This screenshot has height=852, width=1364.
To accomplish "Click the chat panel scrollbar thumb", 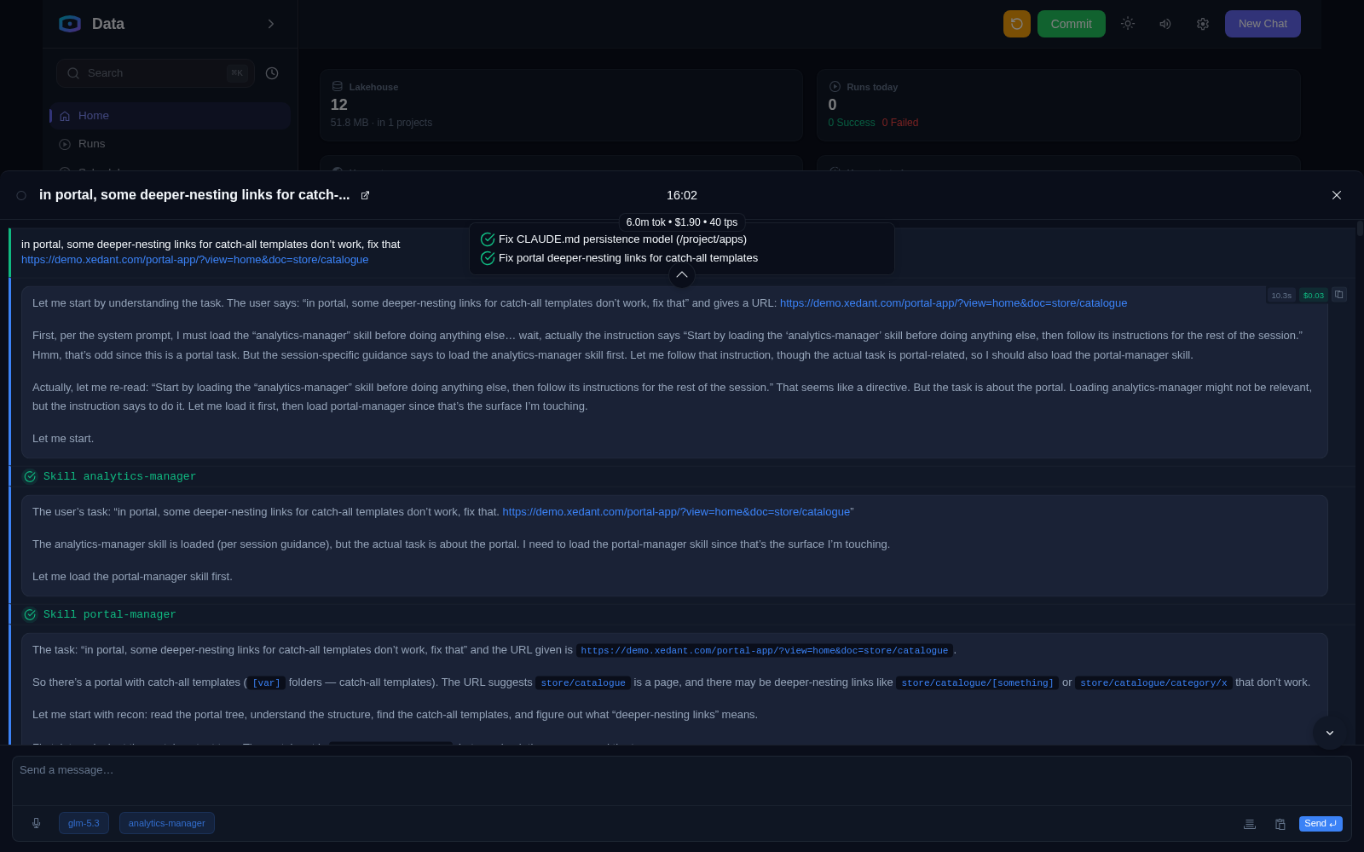I will [x=1360, y=228].
